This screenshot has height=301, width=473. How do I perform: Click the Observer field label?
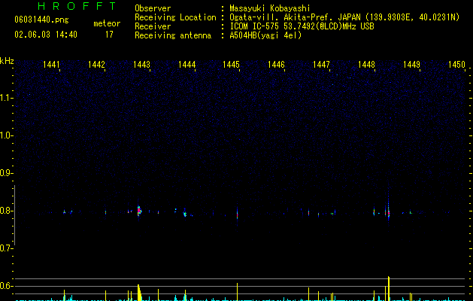(x=153, y=8)
